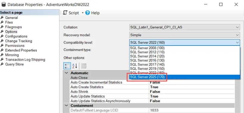Choose SQL Server 2012 (110)

[x=184, y=52]
